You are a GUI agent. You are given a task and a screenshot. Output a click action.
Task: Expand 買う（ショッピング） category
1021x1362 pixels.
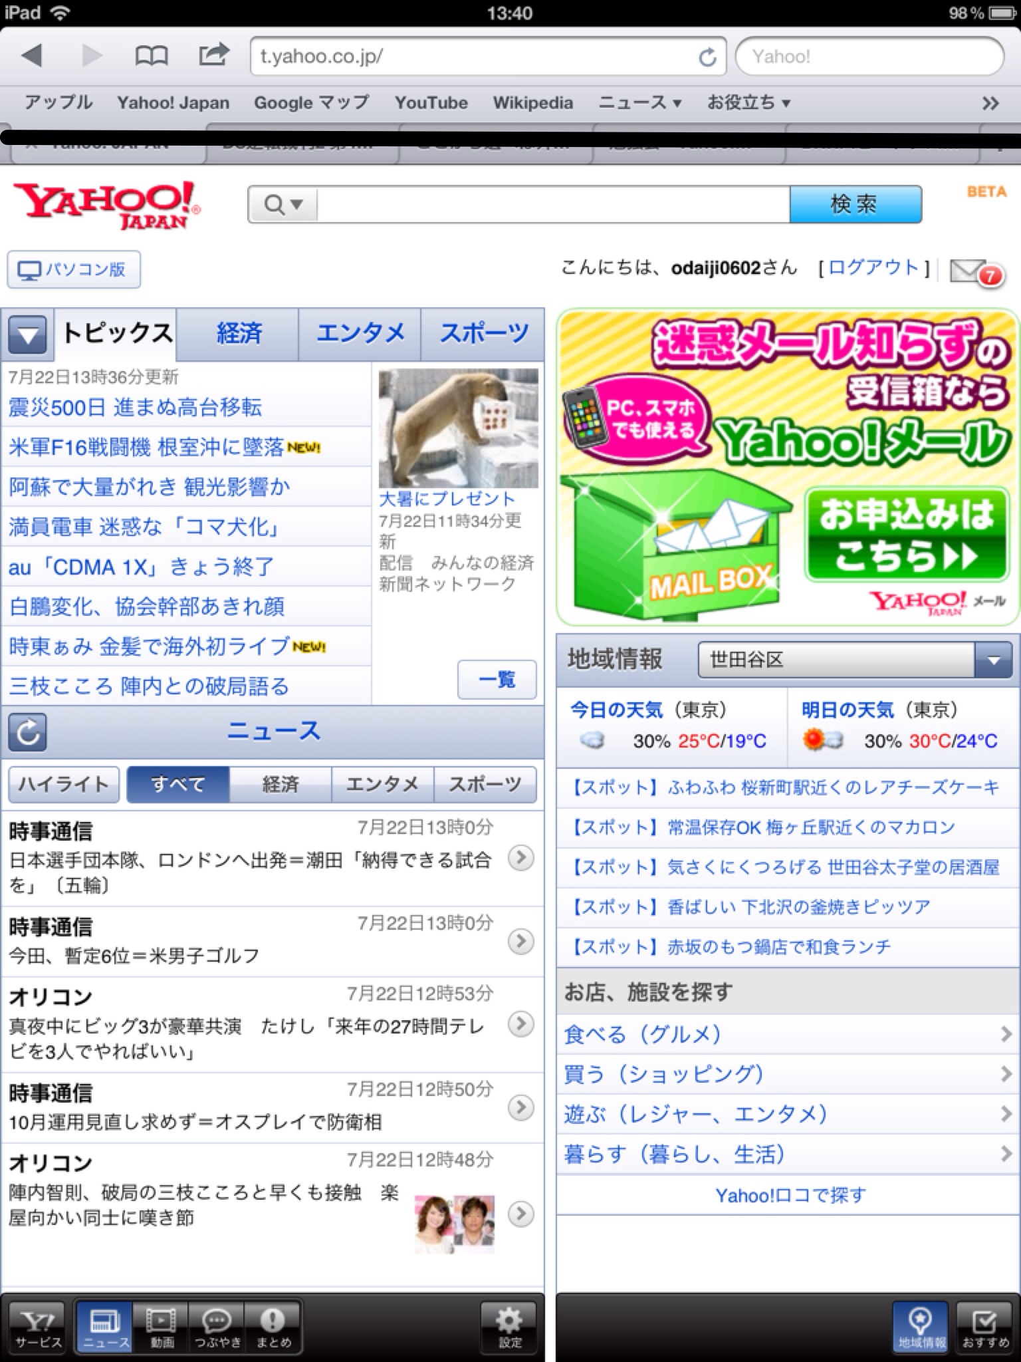[788, 1074]
